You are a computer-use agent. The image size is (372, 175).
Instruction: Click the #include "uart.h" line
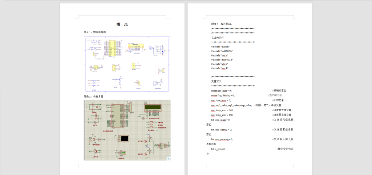point(220,68)
